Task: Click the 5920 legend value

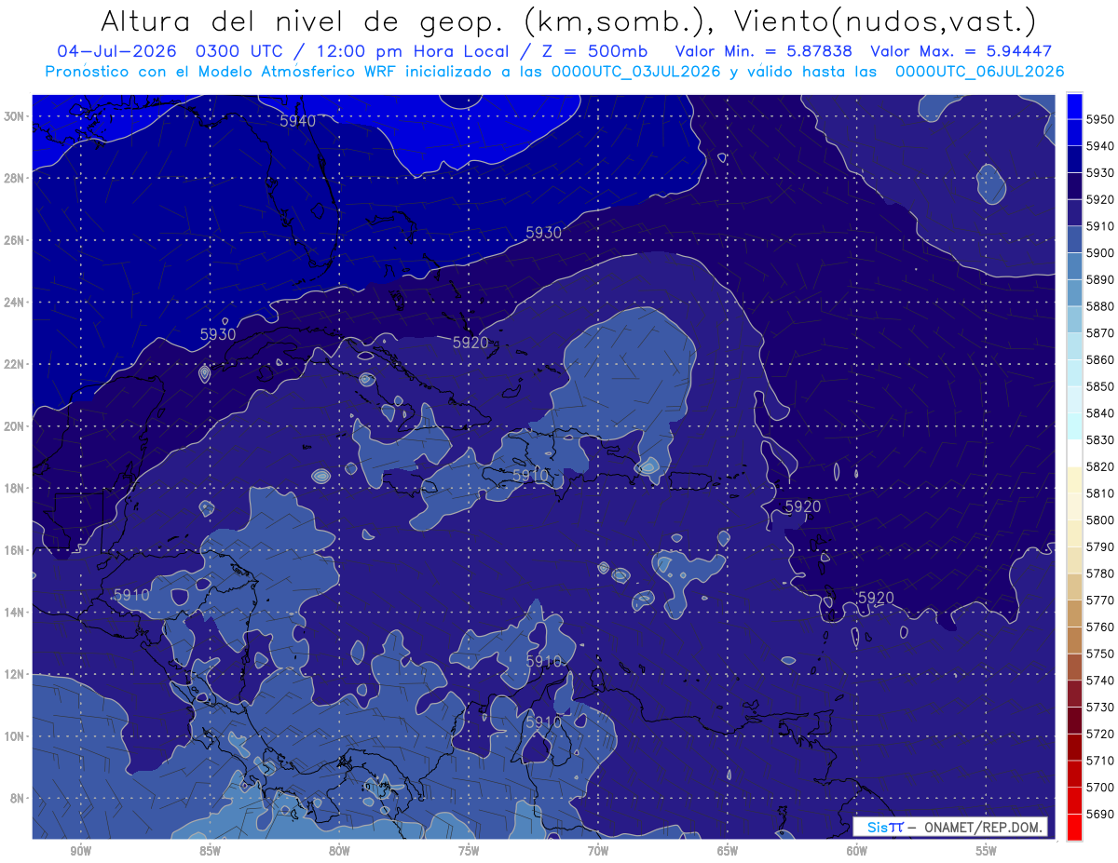Action: (1100, 199)
